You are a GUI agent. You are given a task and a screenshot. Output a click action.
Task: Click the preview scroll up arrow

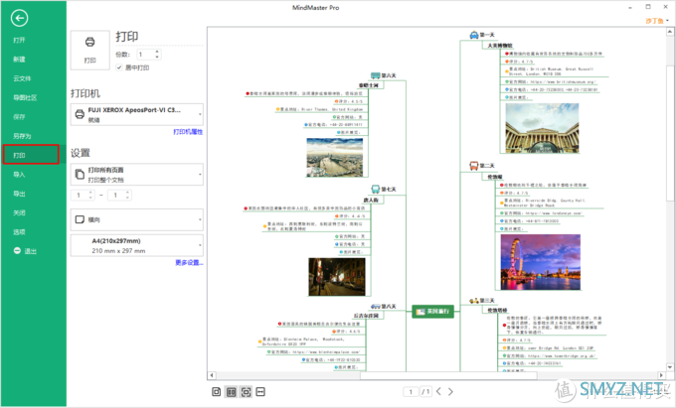[x=670, y=32]
